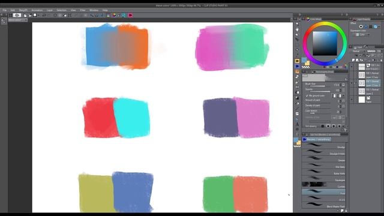
Task: Open the Layer menu
Action: [50, 10]
